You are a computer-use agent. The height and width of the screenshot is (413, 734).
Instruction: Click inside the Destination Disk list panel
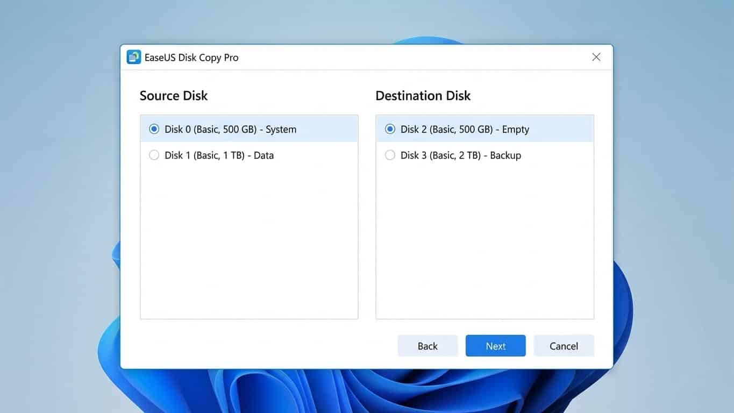(x=484, y=242)
